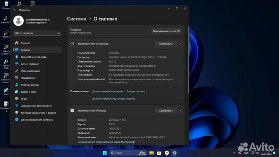Copy device specs with Копировать button
The width and height of the screenshot is (279, 157).
[x=166, y=43]
